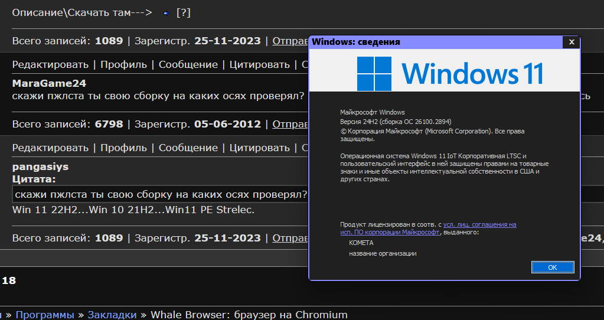Screen dimensions: 604x320
Task: Open the "усл. лиц. соглашения" license agreement link
Action: (x=479, y=224)
